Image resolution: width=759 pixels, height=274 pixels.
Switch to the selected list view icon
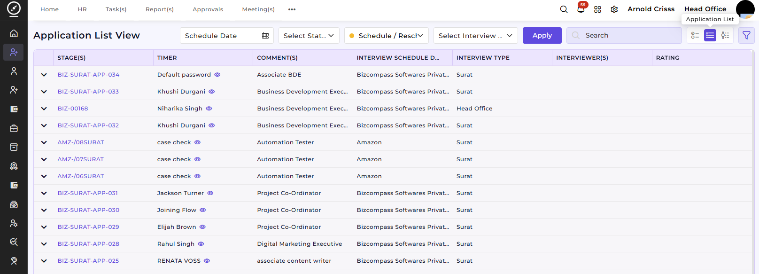tap(710, 35)
